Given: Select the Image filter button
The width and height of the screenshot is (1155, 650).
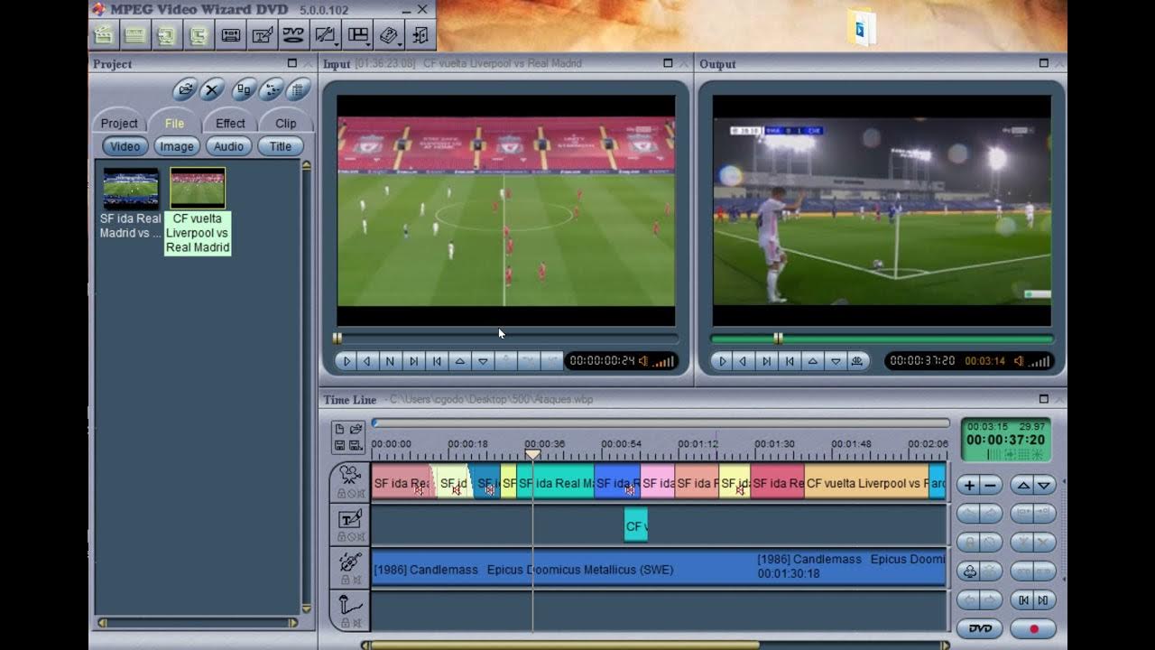Looking at the screenshot, I should point(177,146).
